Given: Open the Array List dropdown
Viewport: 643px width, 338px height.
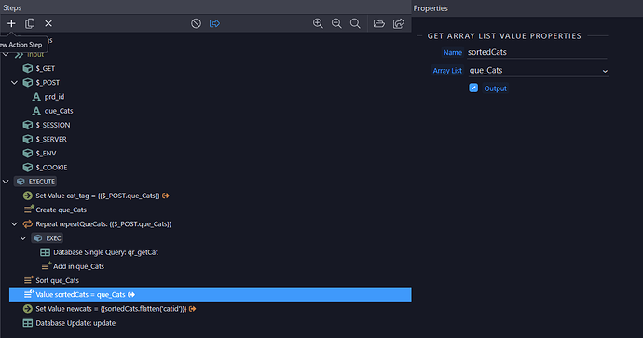Looking at the screenshot, I should [x=538, y=71].
